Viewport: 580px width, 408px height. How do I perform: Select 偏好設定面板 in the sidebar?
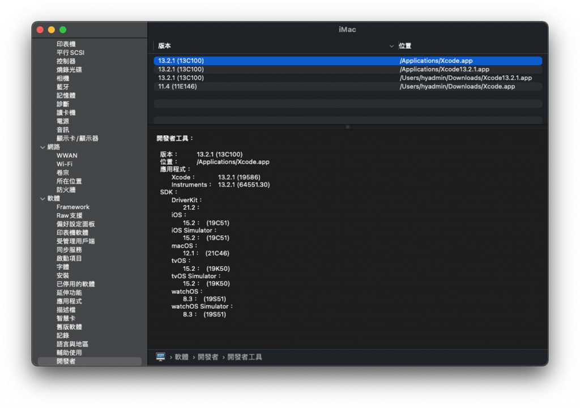click(x=75, y=224)
